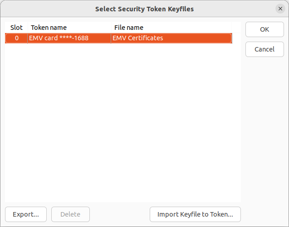Sort by the Slot column header
Image resolution: width=289 pixels, height=227 pixels.
pos(16,28)
